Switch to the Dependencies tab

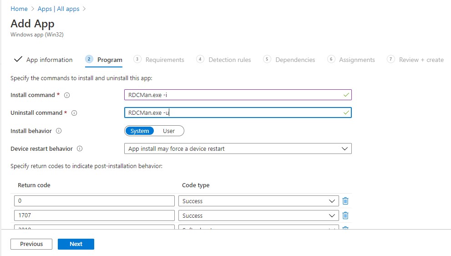point(295,60)
